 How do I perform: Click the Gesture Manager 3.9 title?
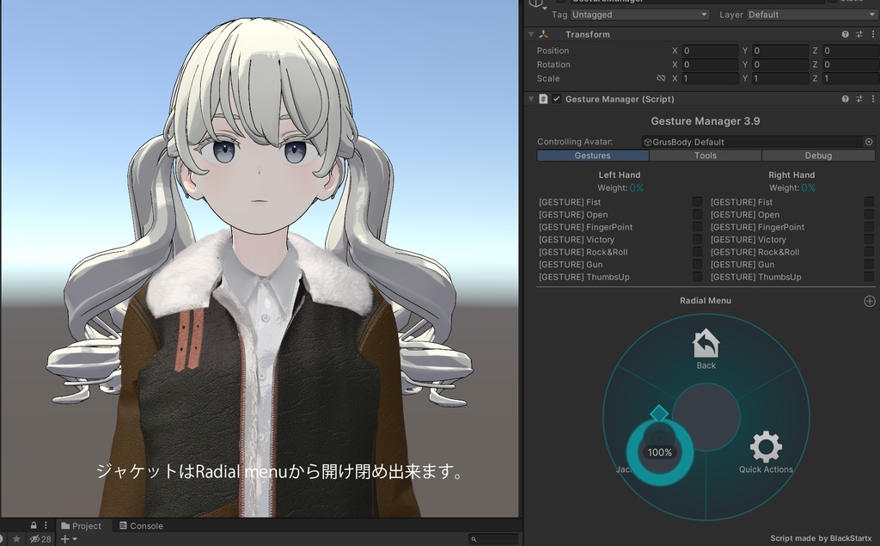[x=706, y=120]
